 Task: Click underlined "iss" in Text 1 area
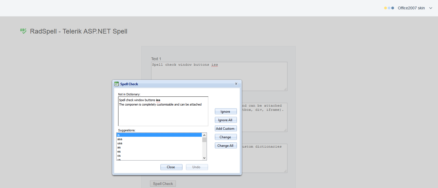pos(215,65)
